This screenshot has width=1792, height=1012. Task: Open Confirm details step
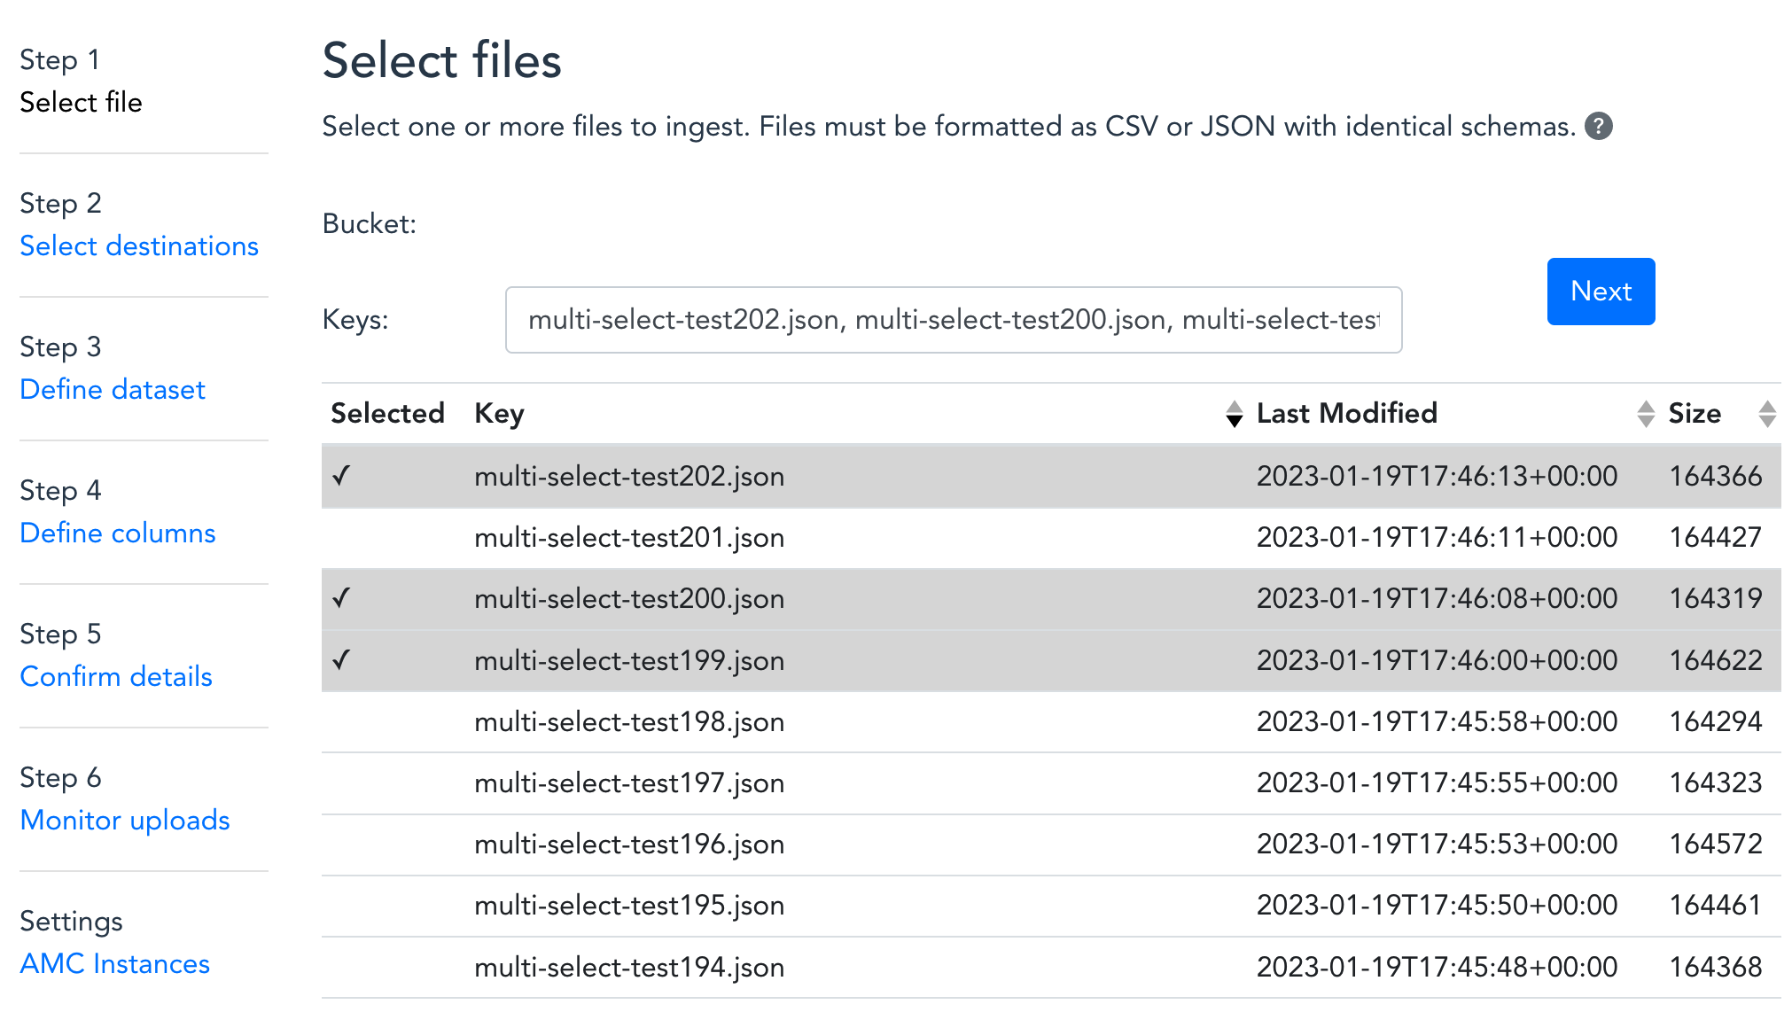tap(116, 676)
